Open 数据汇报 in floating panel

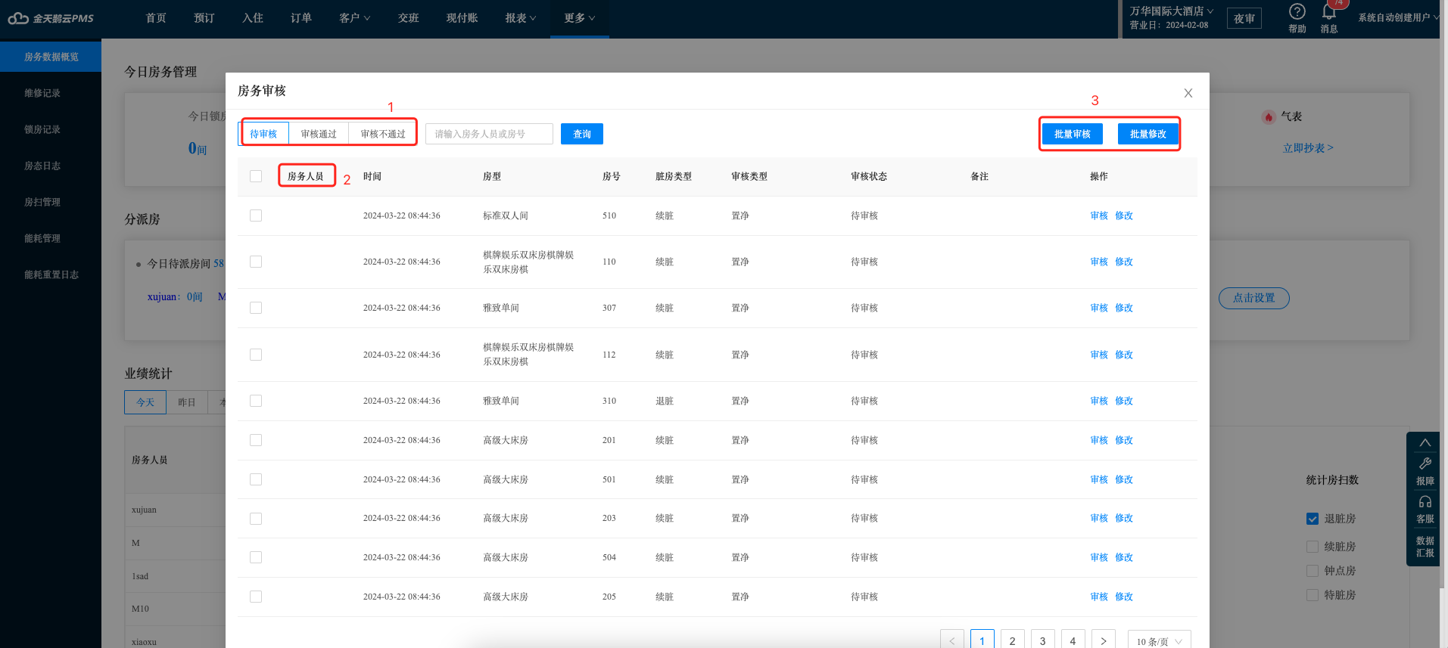coord(1425,547)
